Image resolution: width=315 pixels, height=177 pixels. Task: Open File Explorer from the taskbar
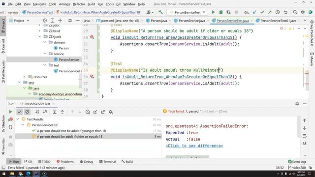click(12, 174)
